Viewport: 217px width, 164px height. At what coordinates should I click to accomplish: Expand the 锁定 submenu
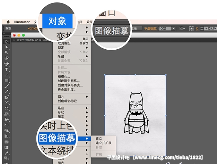click(72, 48)
